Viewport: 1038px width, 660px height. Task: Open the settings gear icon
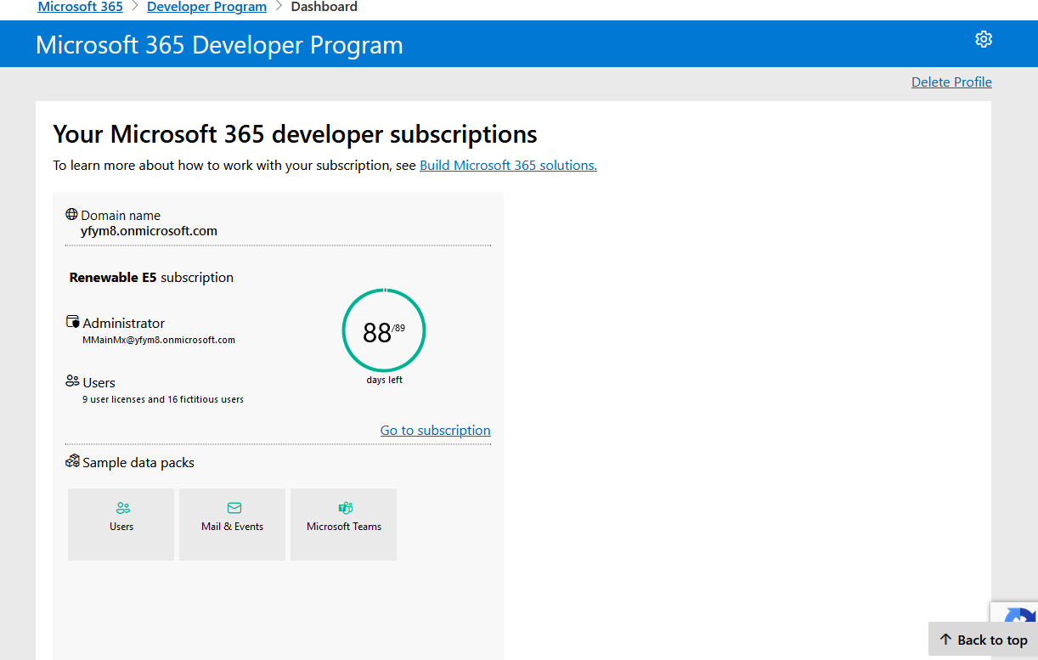pyautogui.click(x=983, y=39)
